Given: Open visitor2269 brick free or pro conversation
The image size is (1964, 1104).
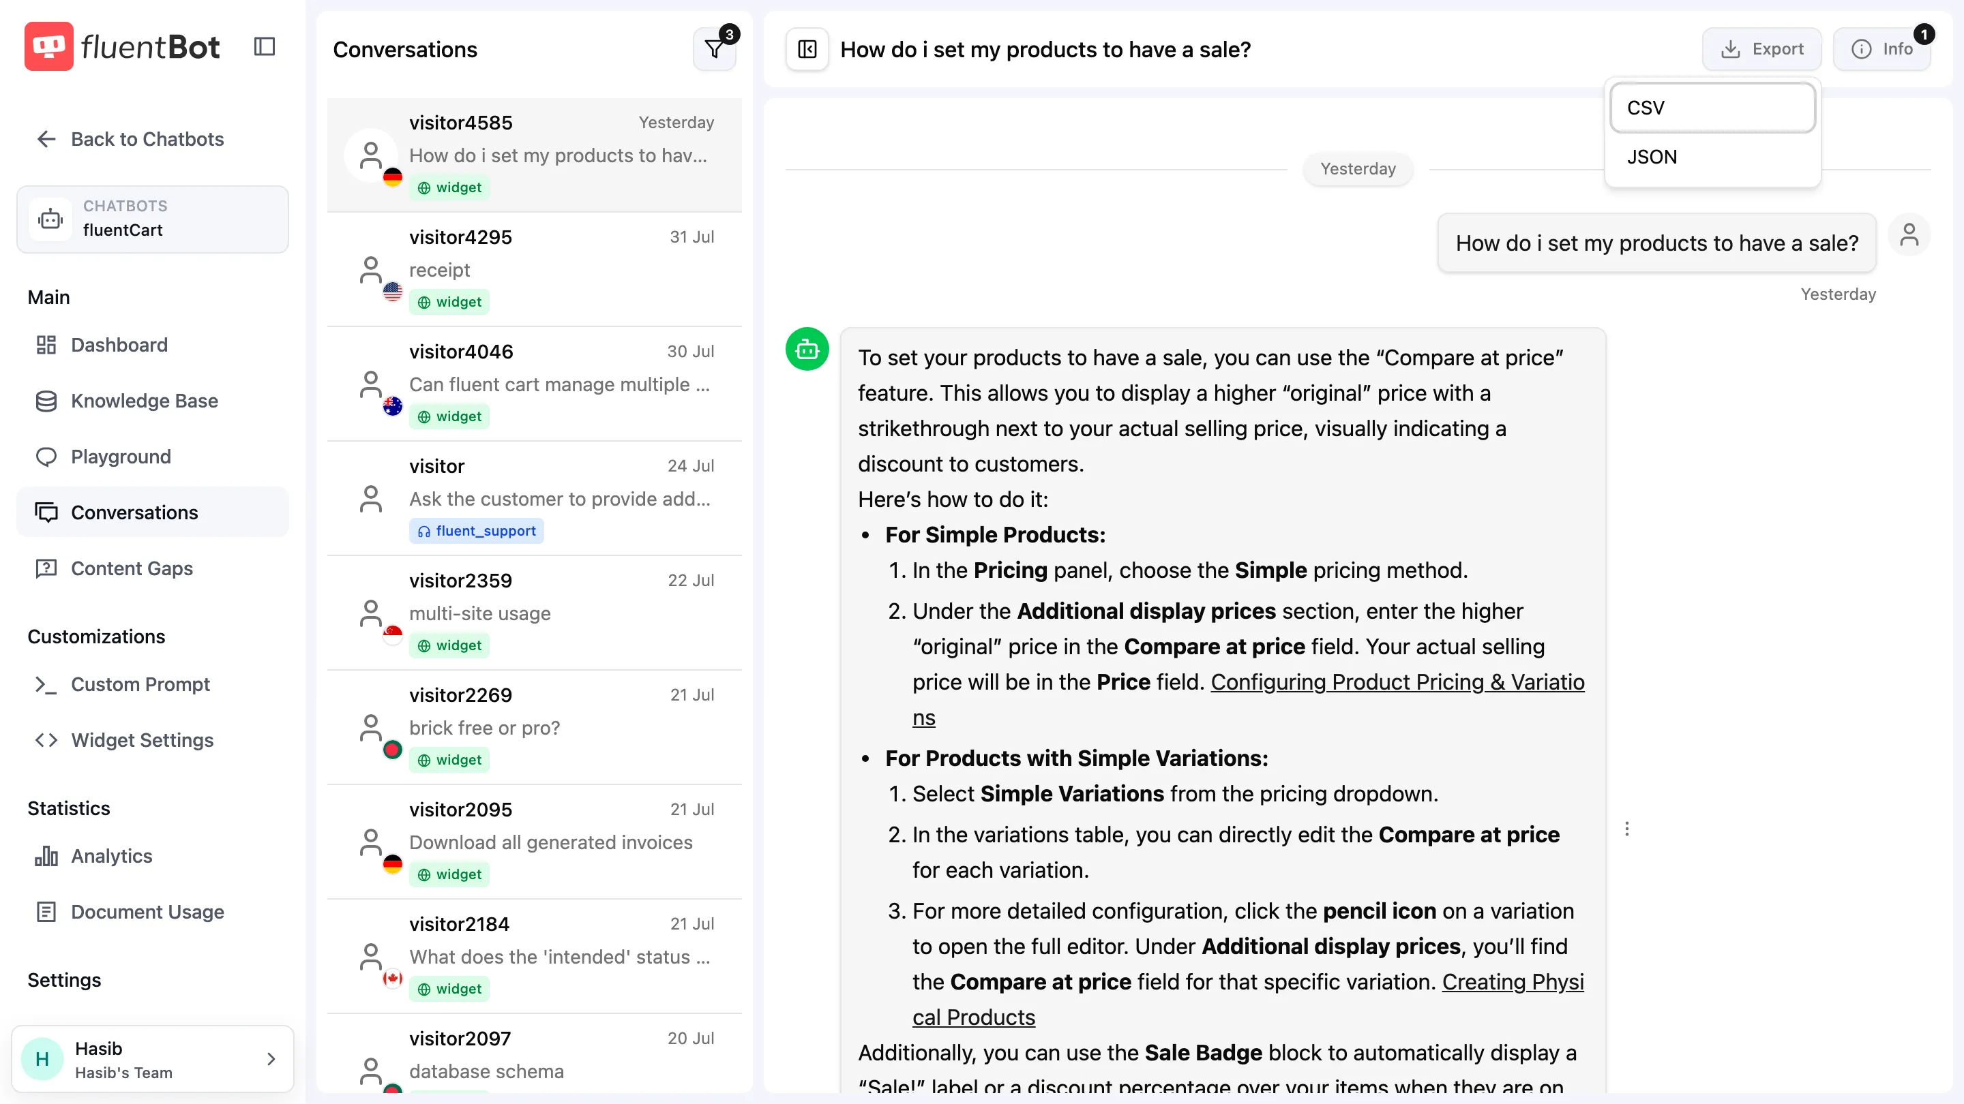Looking at the screenshot, I should point(535,728).
